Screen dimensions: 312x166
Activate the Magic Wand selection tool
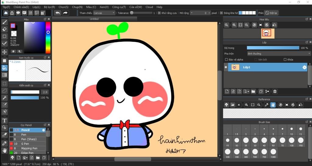click(x=5, y=97)
